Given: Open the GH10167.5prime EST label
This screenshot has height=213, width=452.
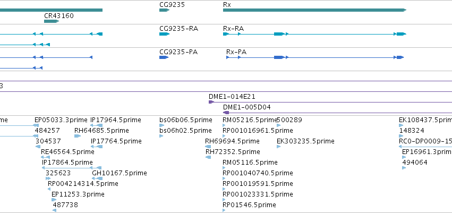Looking at the screenshot, I should pyautogui.click(x=120, y=173).
